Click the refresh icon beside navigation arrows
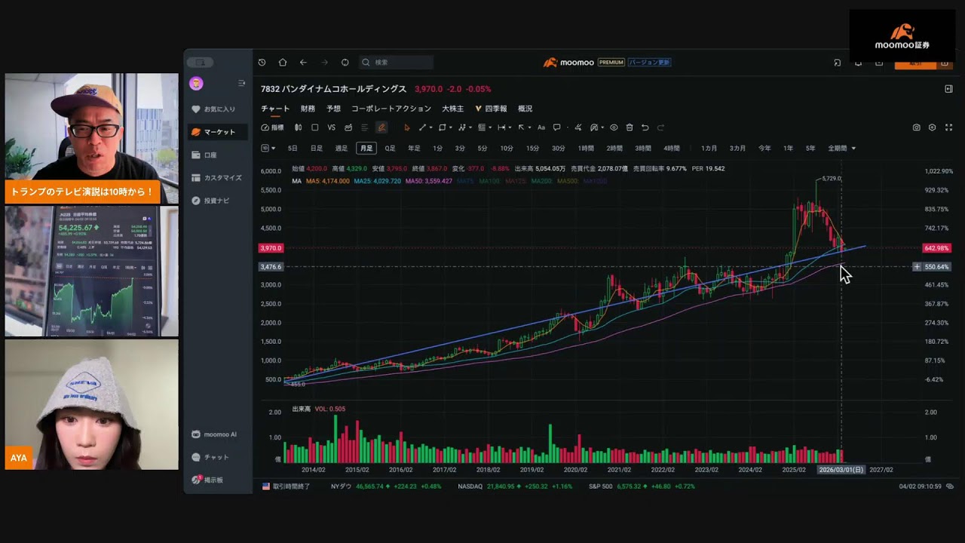The height and width of the screenshot is (543, 965). click(x=345, y=63)
